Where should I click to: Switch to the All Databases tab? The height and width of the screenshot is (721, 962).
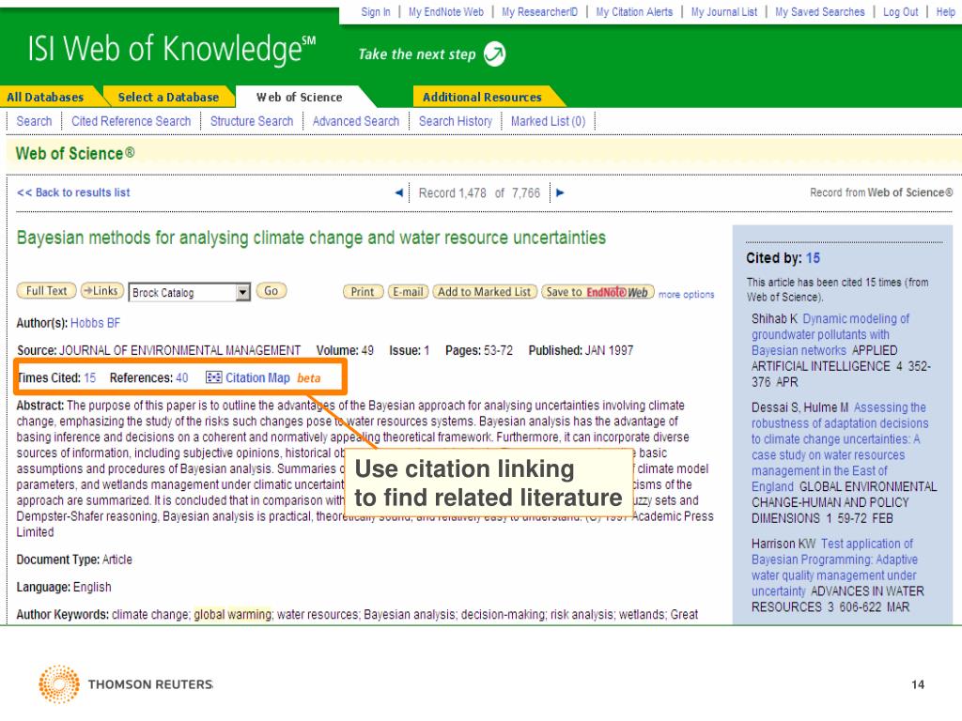point(45,97)
